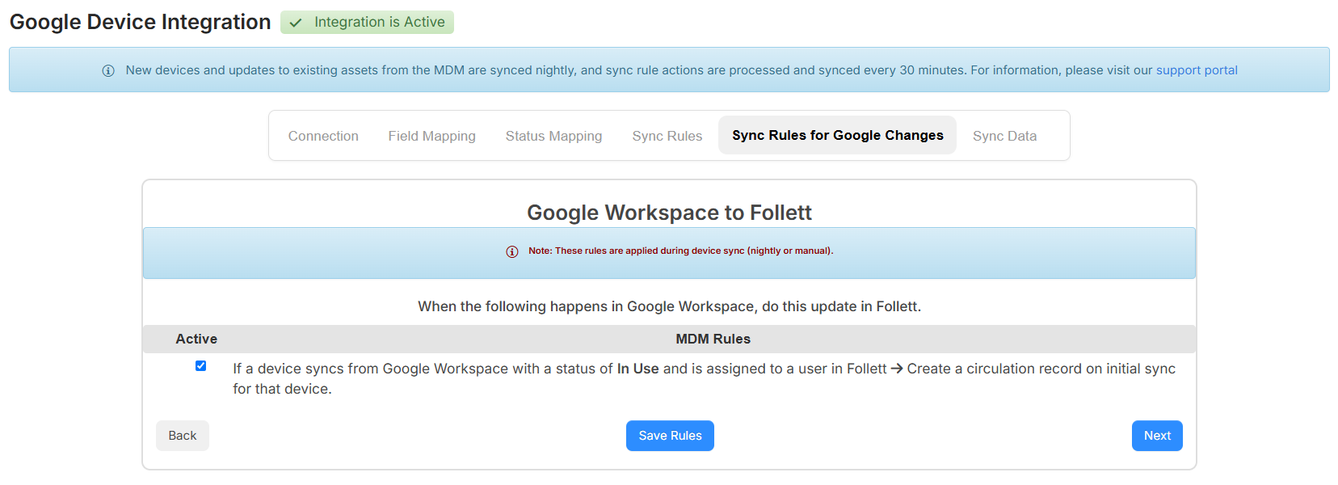The height and width of the screenshot is (485, 1338).
Task: Uncheck the In Use circulation rule checkbox
Action: tap(200, 366)
